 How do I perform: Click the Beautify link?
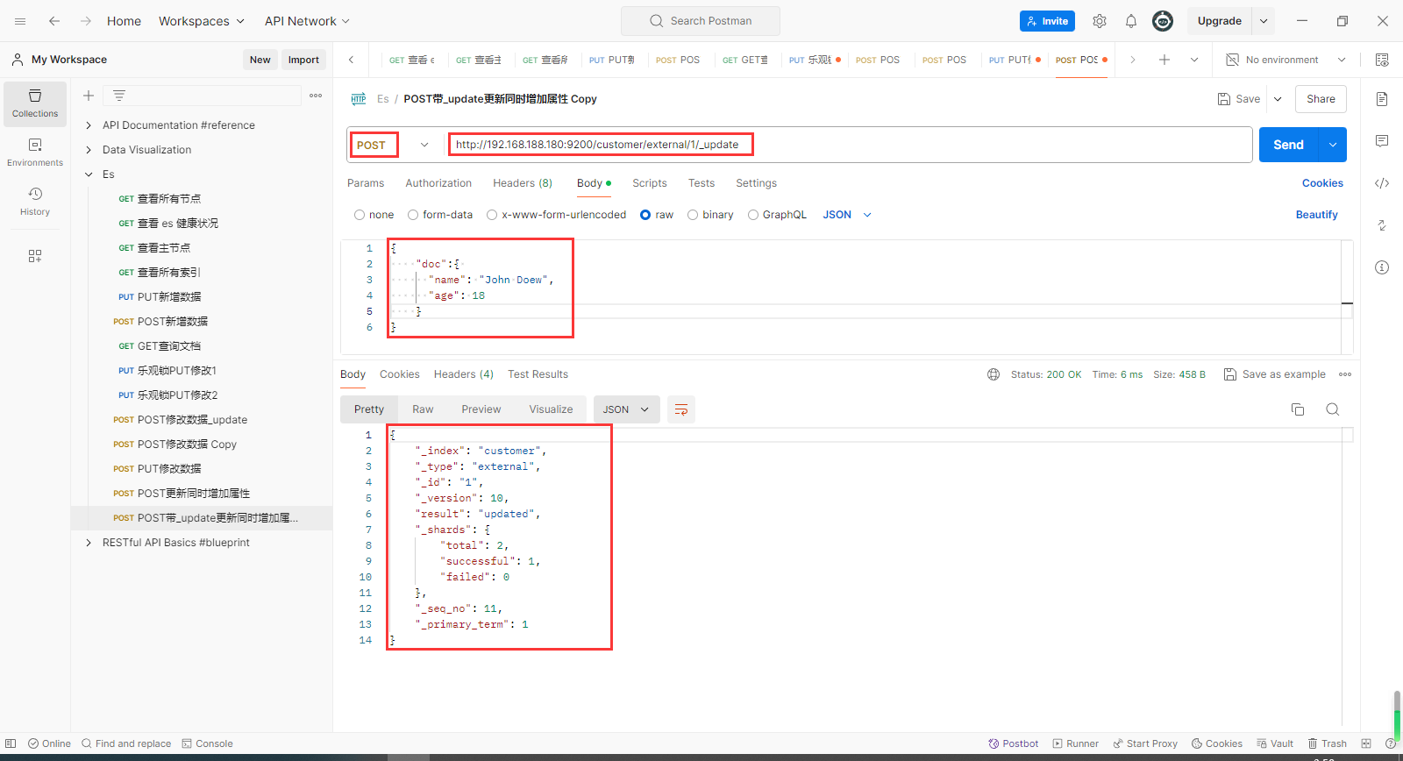(1317, 215)
